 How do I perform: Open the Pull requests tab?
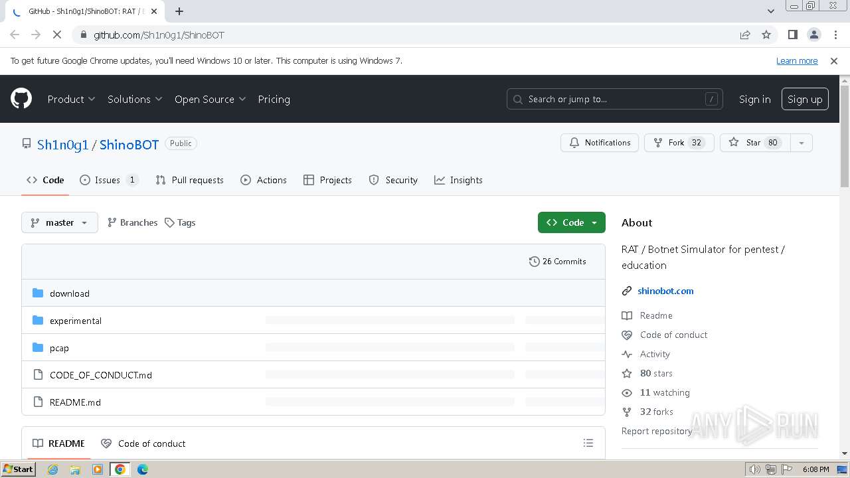pyautogui.click(x=189, y=180)
